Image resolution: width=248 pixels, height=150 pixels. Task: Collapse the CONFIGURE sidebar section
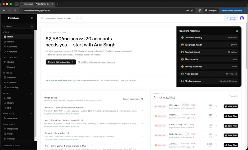[31, 124]
